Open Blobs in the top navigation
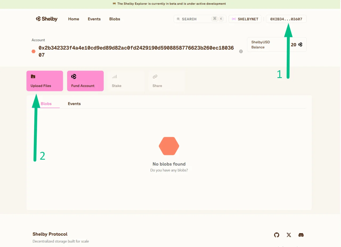The height and width of the screenshot is (247, 341). 115,19
